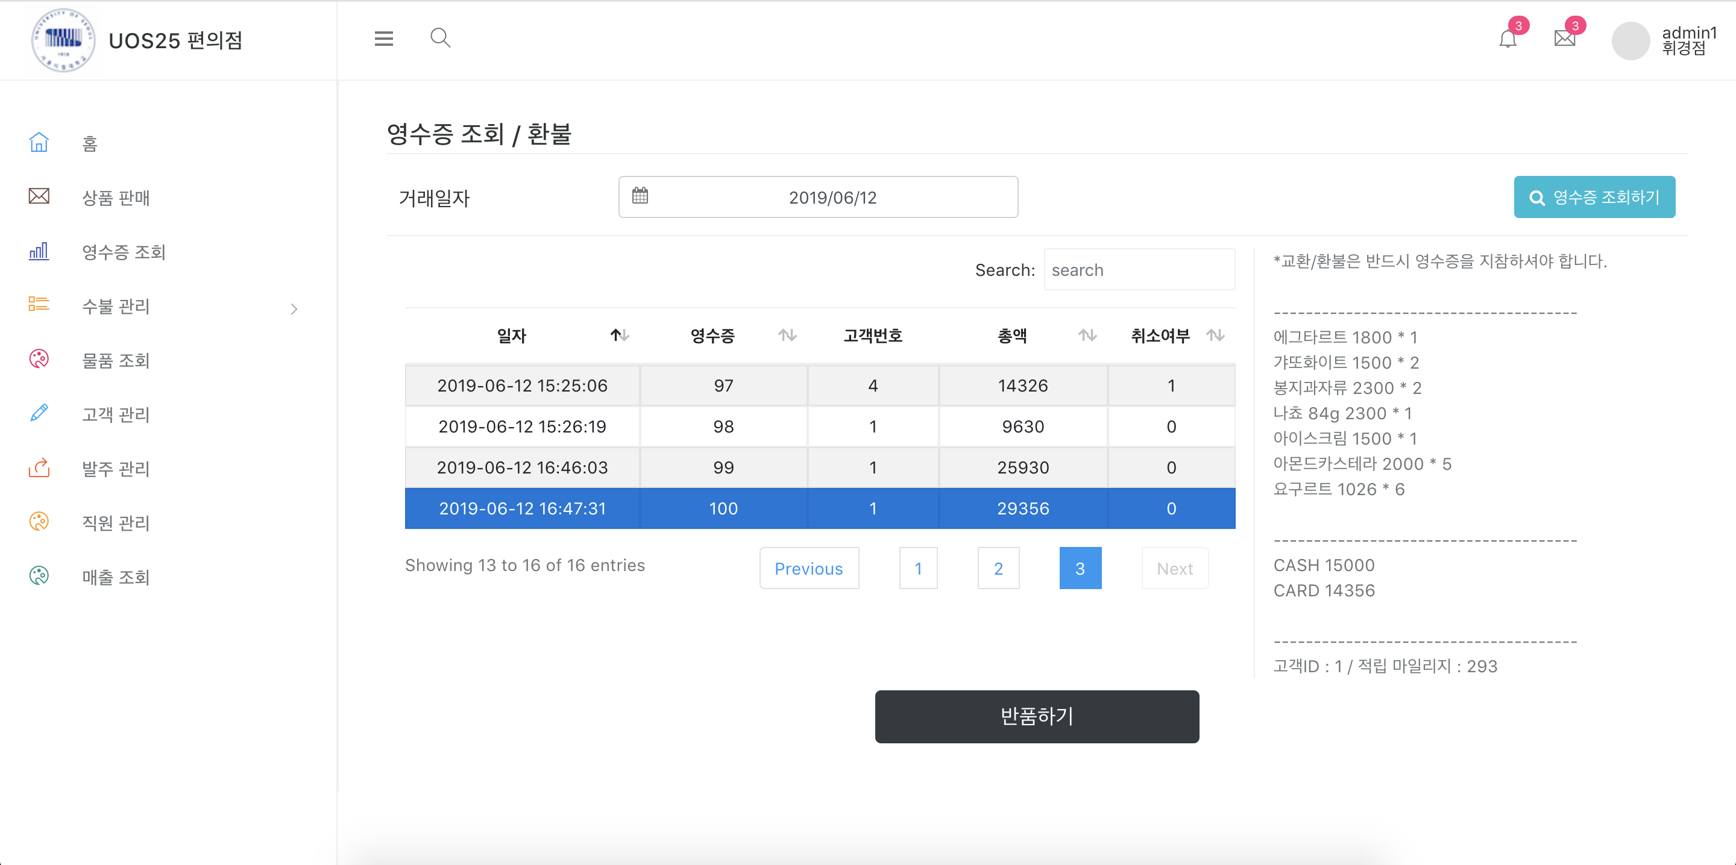The height and width of the screenshot is (865, 1736).
Task: Expand the 수불 관리 submenu chevron
Action: 294,309
